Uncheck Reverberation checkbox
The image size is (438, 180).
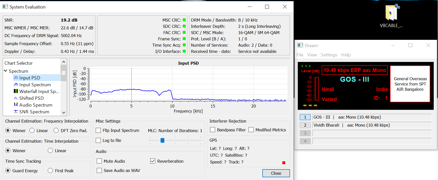tap(153, 161)
